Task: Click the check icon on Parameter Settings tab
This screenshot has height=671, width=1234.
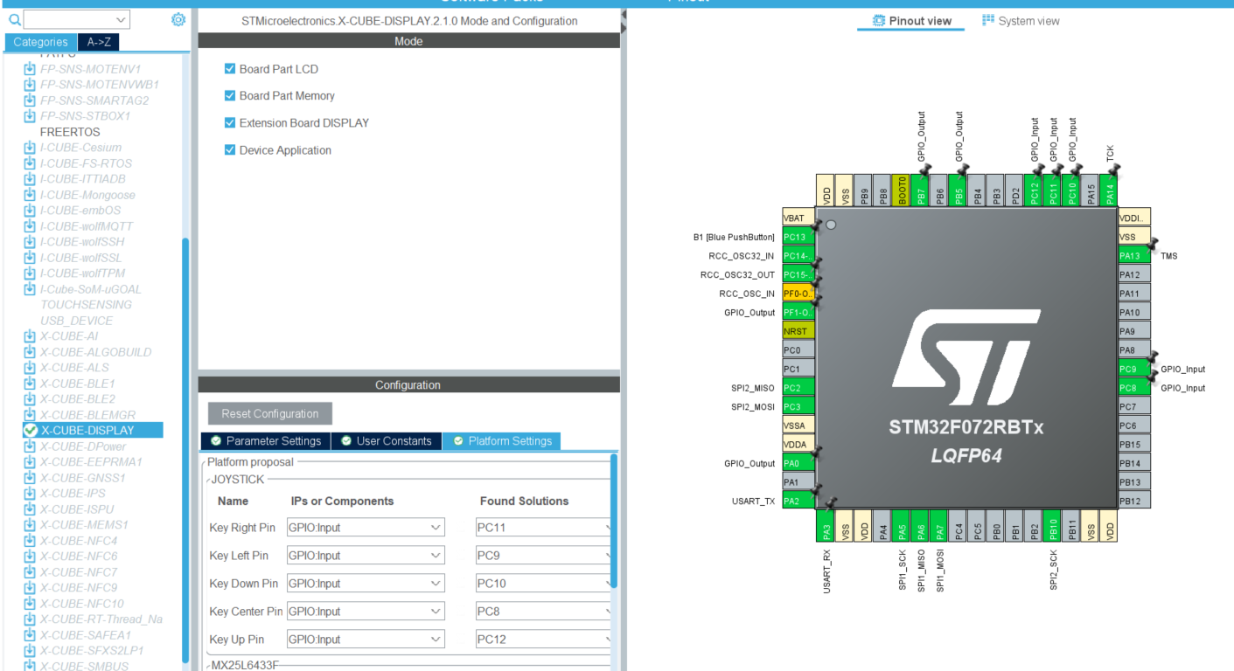Action: click(214, 441)
